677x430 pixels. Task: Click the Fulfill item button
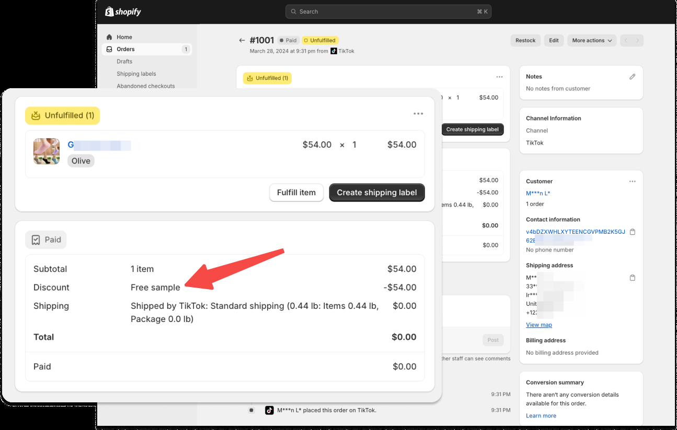[296, 193]
